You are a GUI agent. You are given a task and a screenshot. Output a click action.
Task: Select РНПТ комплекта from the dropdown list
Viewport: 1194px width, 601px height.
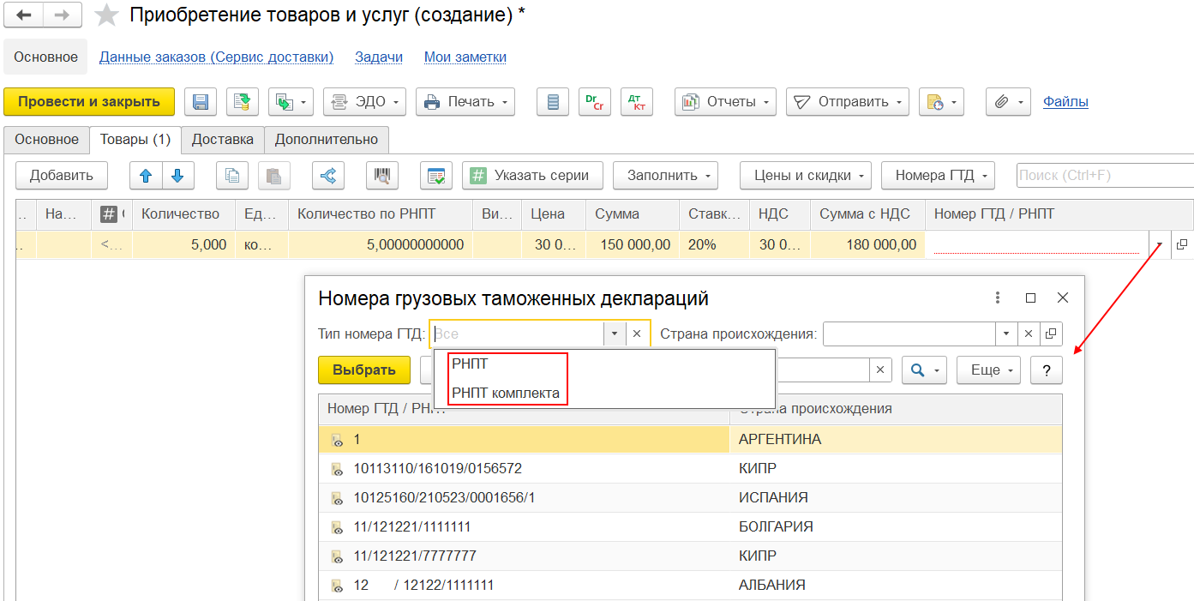506,394
